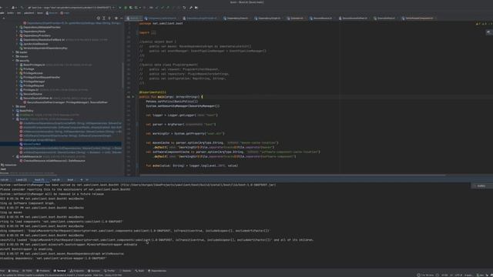Open the Debug tool window tab
Viewport: 493px width, 277px height.
coord(14,271)
